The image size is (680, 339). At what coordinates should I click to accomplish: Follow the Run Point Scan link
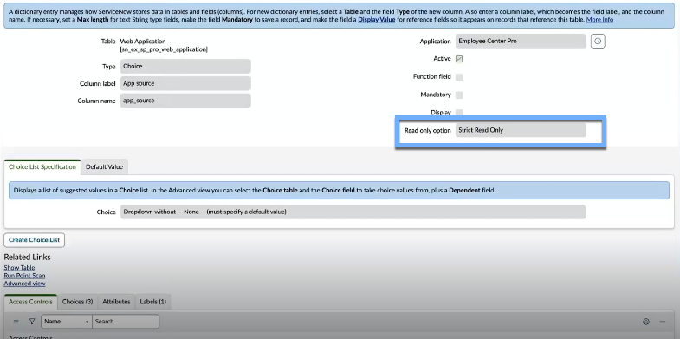click(25, 276)
